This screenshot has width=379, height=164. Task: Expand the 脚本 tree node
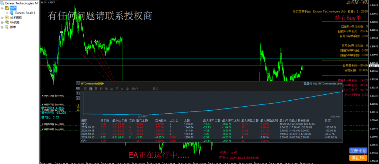[x=2, y=27]
